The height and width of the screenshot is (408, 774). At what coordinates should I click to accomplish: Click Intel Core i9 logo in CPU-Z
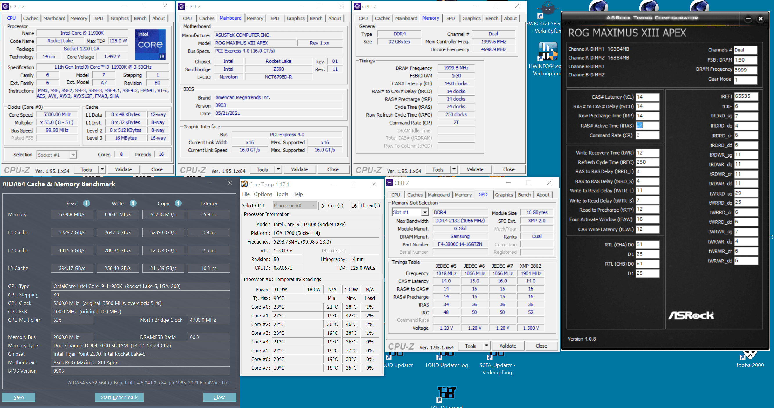[x=150, y=44]
